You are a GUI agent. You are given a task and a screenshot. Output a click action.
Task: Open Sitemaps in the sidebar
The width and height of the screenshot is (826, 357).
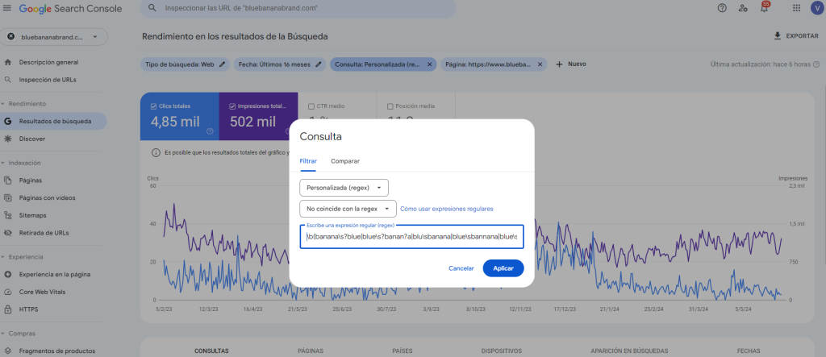point(33,215)
